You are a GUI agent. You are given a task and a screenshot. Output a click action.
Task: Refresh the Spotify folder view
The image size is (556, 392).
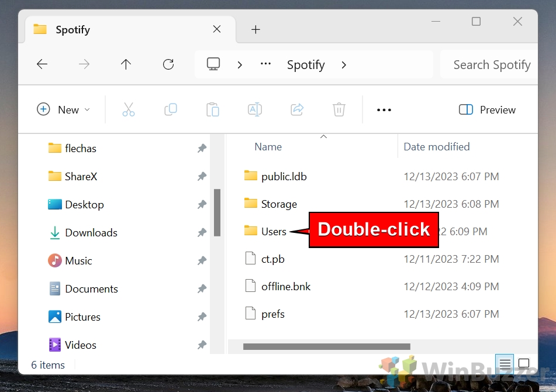pos(168,64)
